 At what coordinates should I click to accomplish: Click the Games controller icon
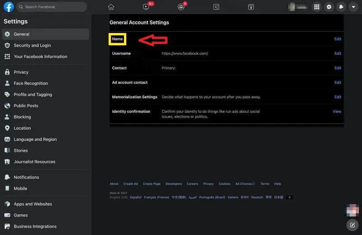(x=7, y=215)
